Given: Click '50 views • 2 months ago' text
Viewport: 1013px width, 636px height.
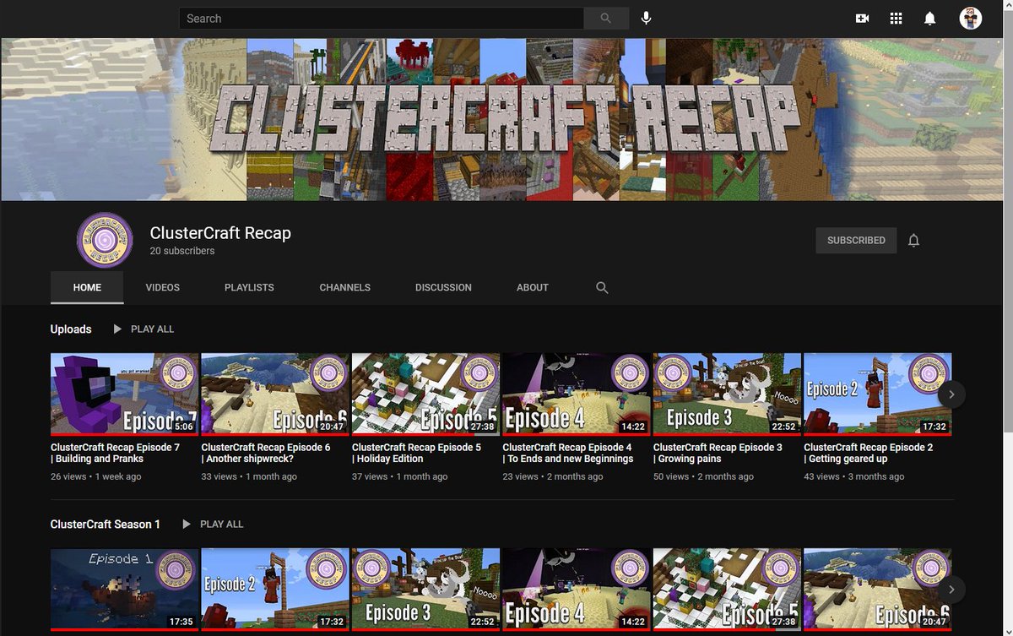Looking at the screenshot, I should click(703, 476).
